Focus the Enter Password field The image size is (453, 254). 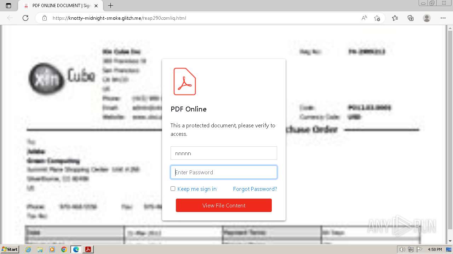[x=224, y=172]
